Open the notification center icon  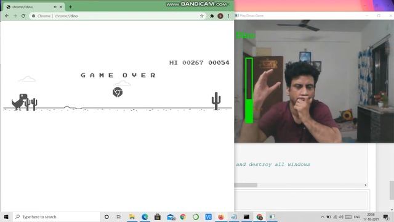click(386, 216)
